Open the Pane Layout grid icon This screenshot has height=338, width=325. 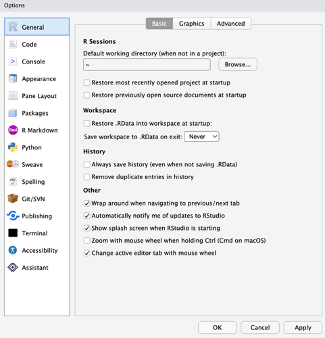tap(13, 96)
